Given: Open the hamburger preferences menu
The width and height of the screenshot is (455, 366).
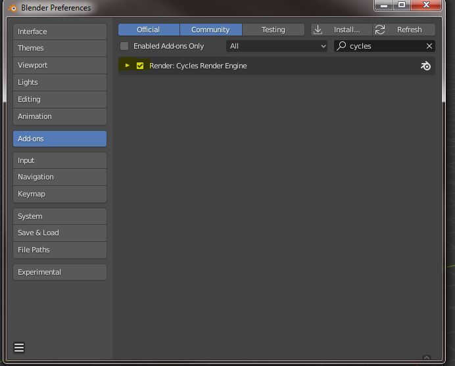Looking at the screenshot, I should (x=19, y=347).
